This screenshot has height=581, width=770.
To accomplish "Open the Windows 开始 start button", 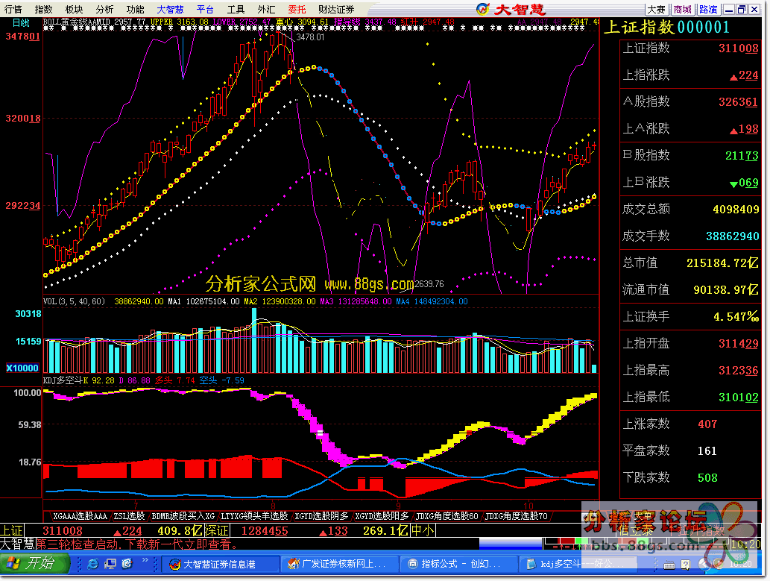I will (34, 563).
